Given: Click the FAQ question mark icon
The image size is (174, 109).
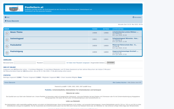Looking at the screenshot, I should click(x=6, y=17).
